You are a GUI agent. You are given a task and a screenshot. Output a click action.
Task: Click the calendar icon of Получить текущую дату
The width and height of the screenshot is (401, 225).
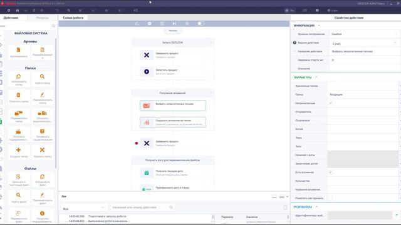pyautogui.click(x=147, y=172)
